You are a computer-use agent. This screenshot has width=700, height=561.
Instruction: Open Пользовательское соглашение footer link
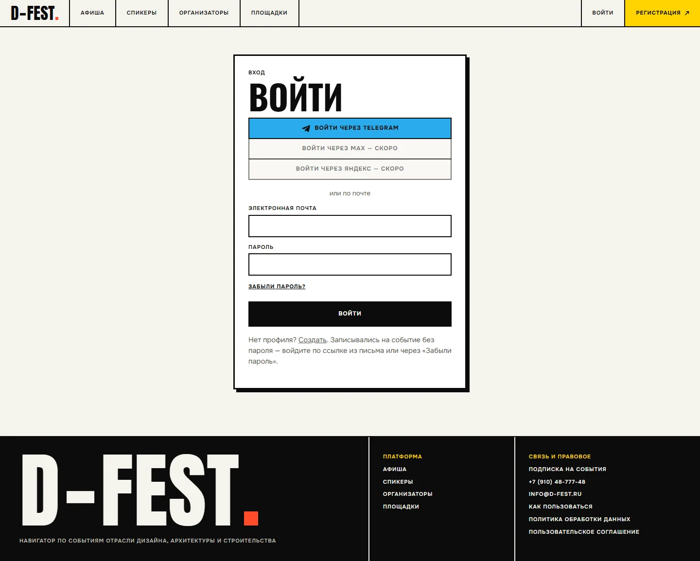click(x=584, y=532)
